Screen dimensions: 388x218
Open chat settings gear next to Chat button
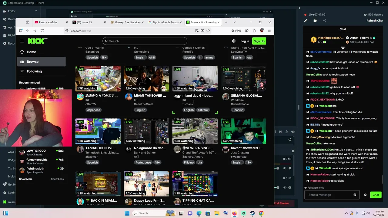(x=365, y=195)
